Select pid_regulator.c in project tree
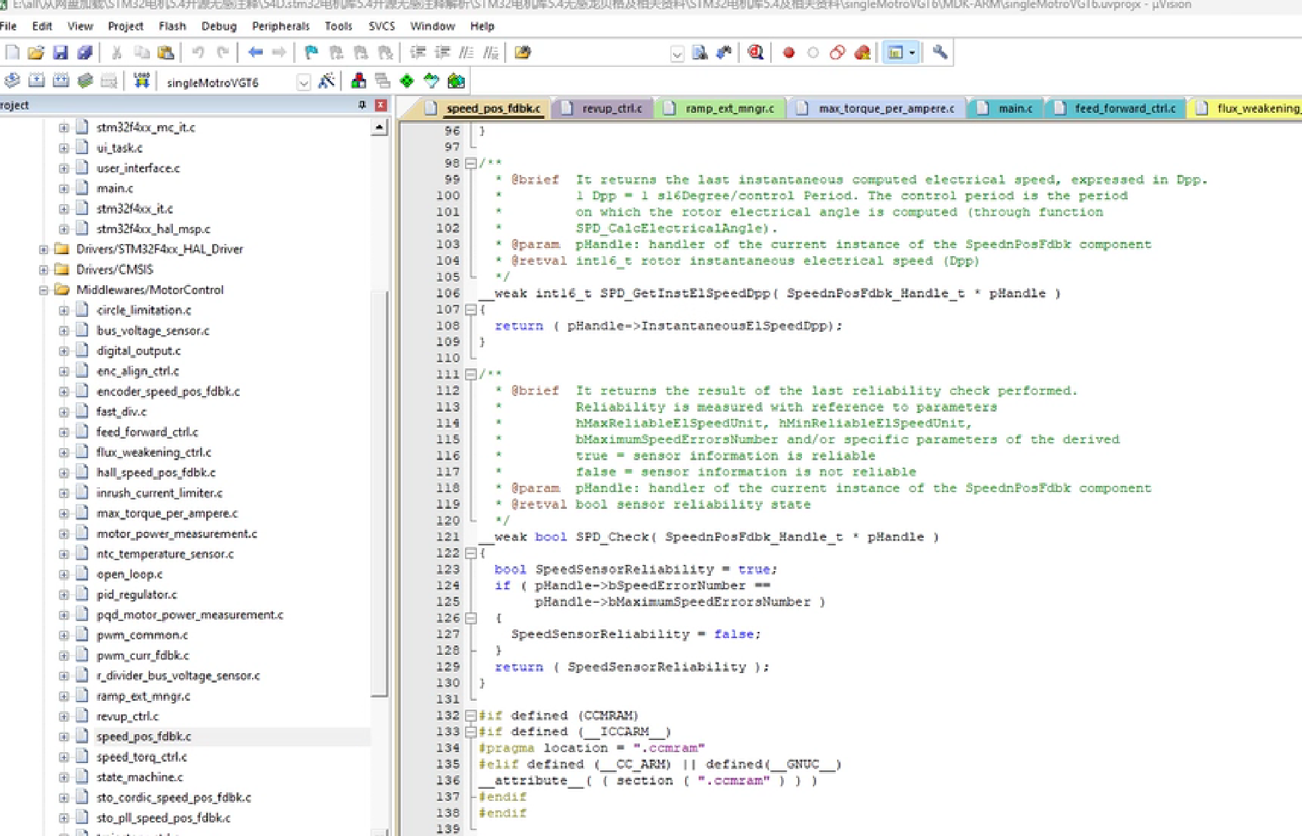This screenshot has height=836, width=1302. tap(136, 595)
